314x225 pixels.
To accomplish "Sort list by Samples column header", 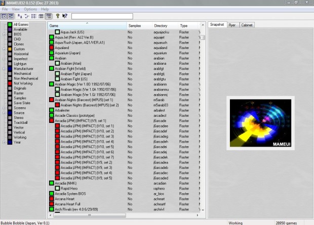I will click(x=135, y=25).
